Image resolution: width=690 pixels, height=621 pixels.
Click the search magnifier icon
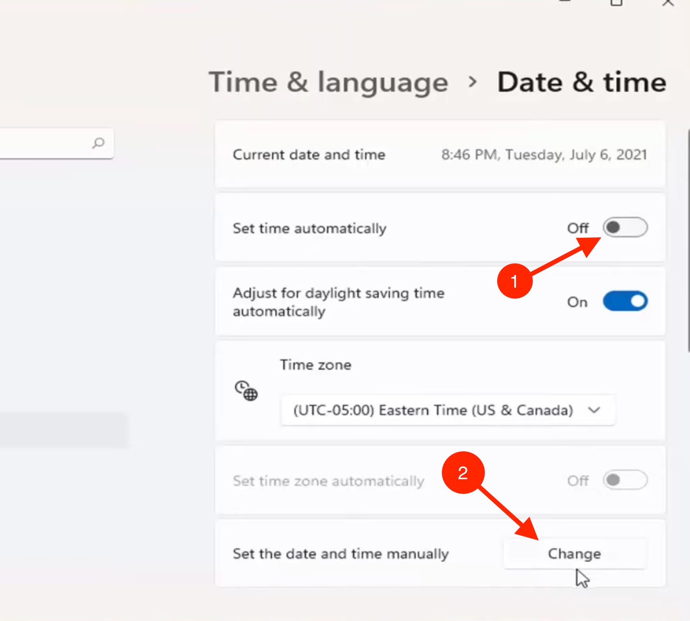pos(98,143)
